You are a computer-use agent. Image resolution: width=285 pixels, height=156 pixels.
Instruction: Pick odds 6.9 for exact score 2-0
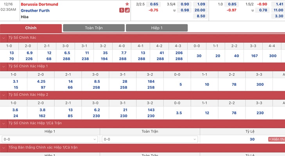pos(30,53)
